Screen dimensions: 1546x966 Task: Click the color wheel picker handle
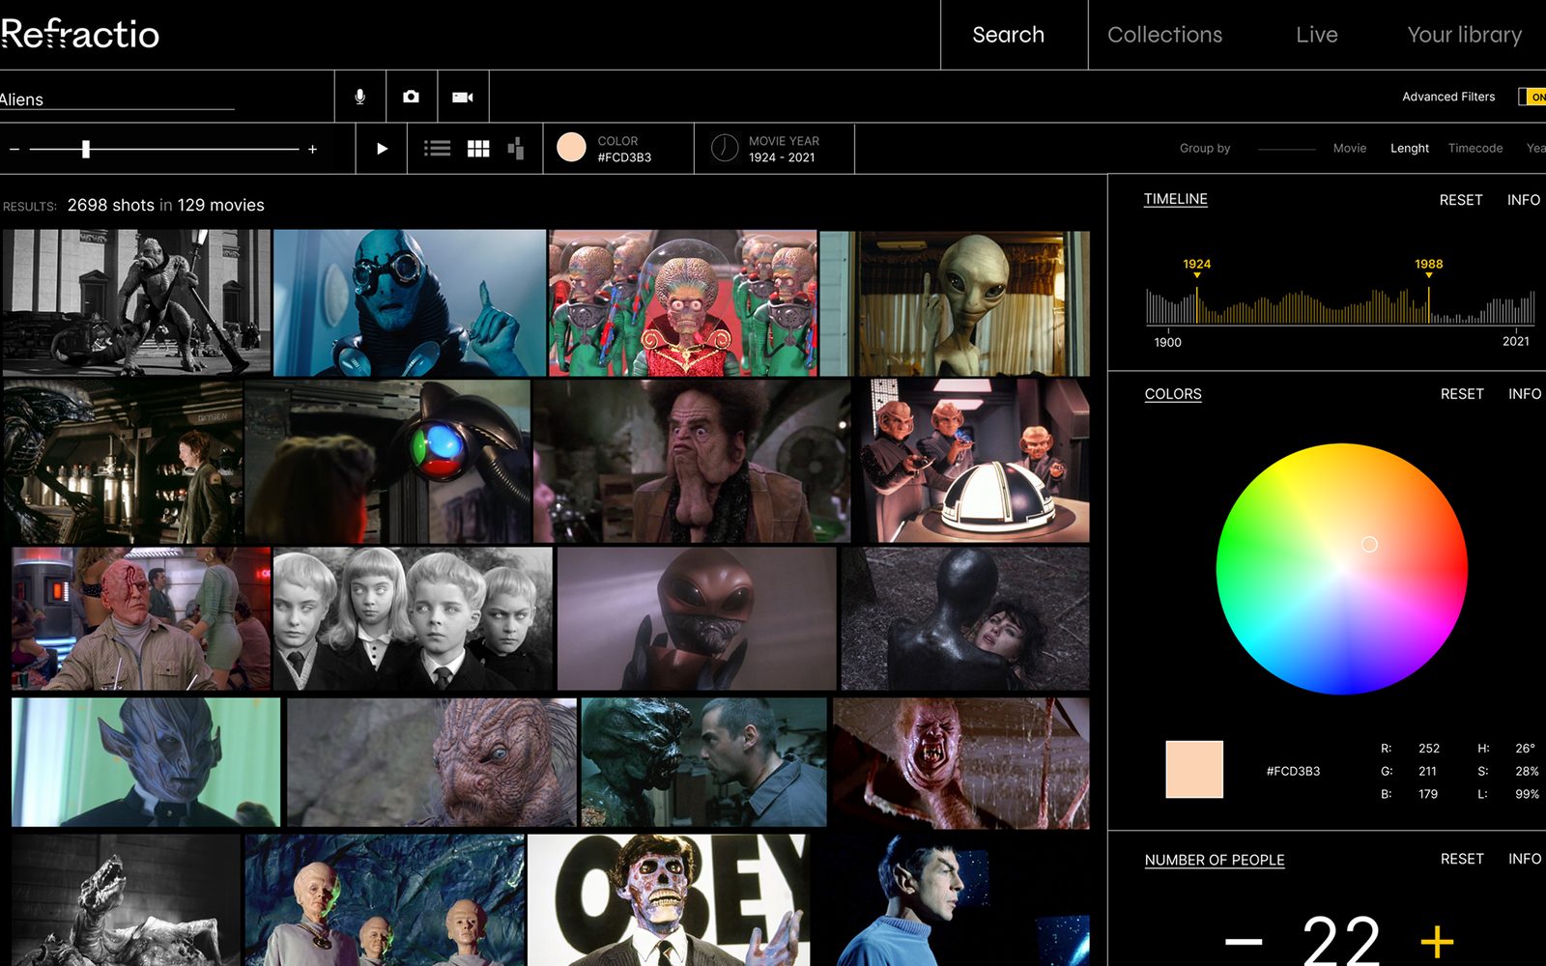pos(1369,545)
